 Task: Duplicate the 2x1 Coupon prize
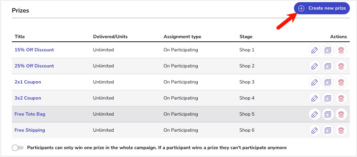point(328,82)
